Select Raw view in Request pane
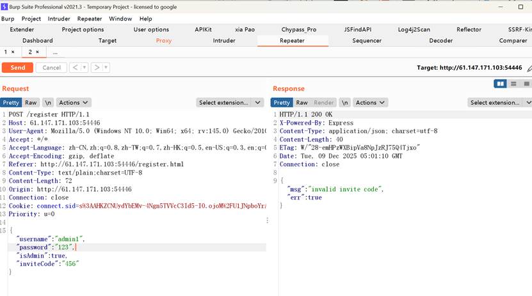Screen dimensions: 532x296 [x=31, y=102]
